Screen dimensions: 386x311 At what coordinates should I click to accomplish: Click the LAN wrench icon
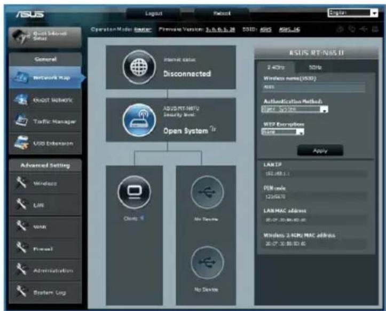(21, 204)
